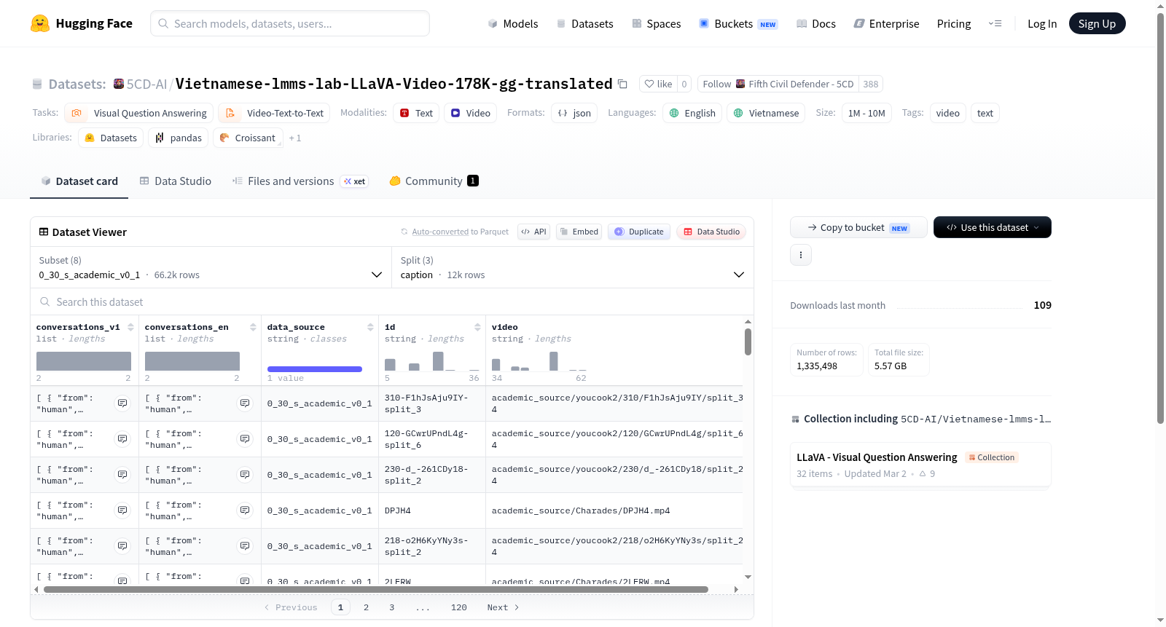Viewport: 1166px width, 627px height.
Task: Click the Copy to bucket button
Action: pyautogui.click(x=858, y=227)
